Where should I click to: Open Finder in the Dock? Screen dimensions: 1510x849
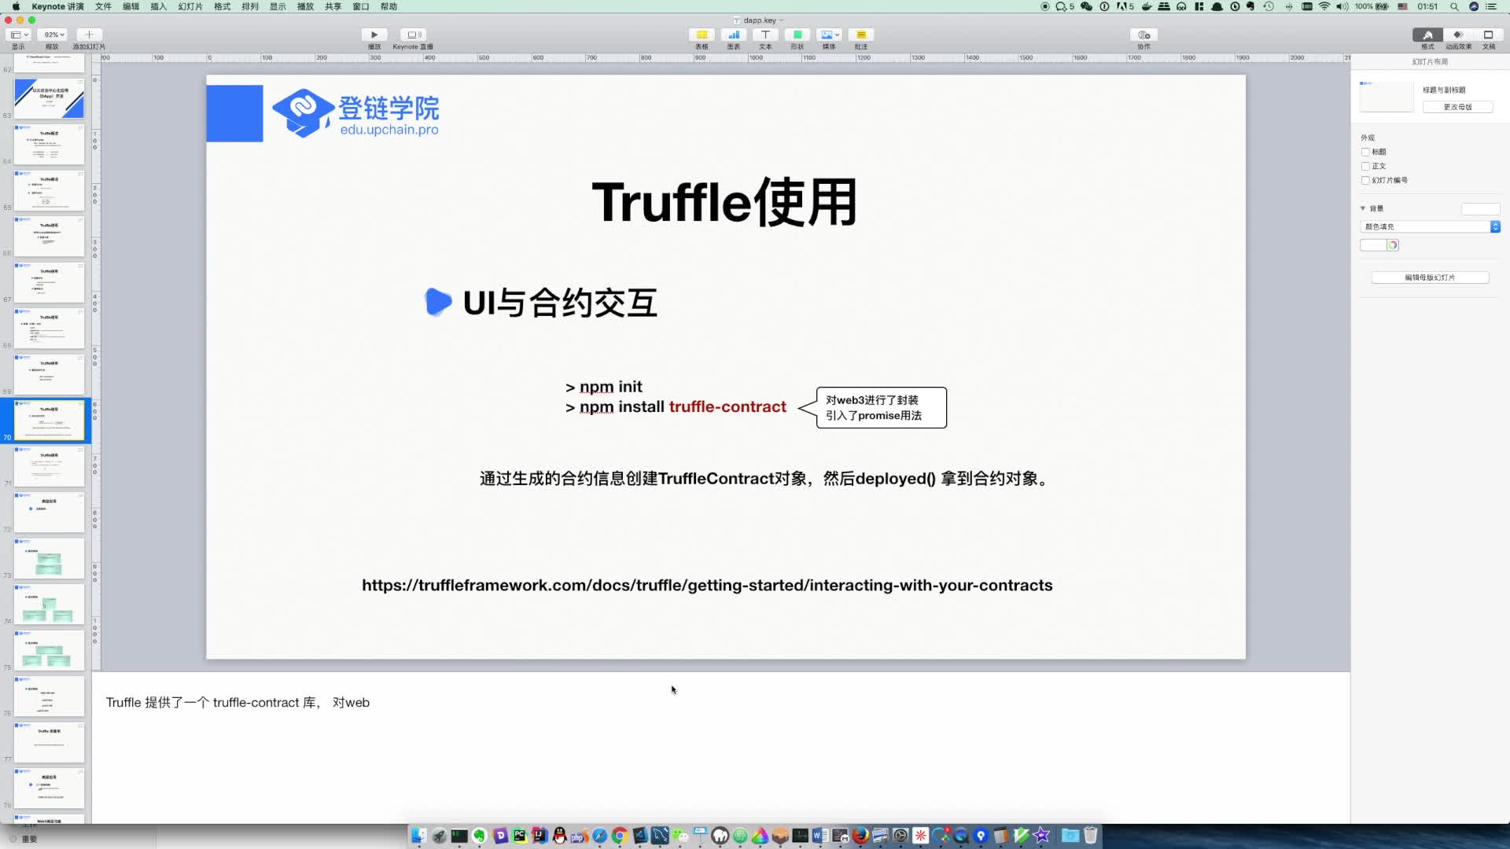419,836
